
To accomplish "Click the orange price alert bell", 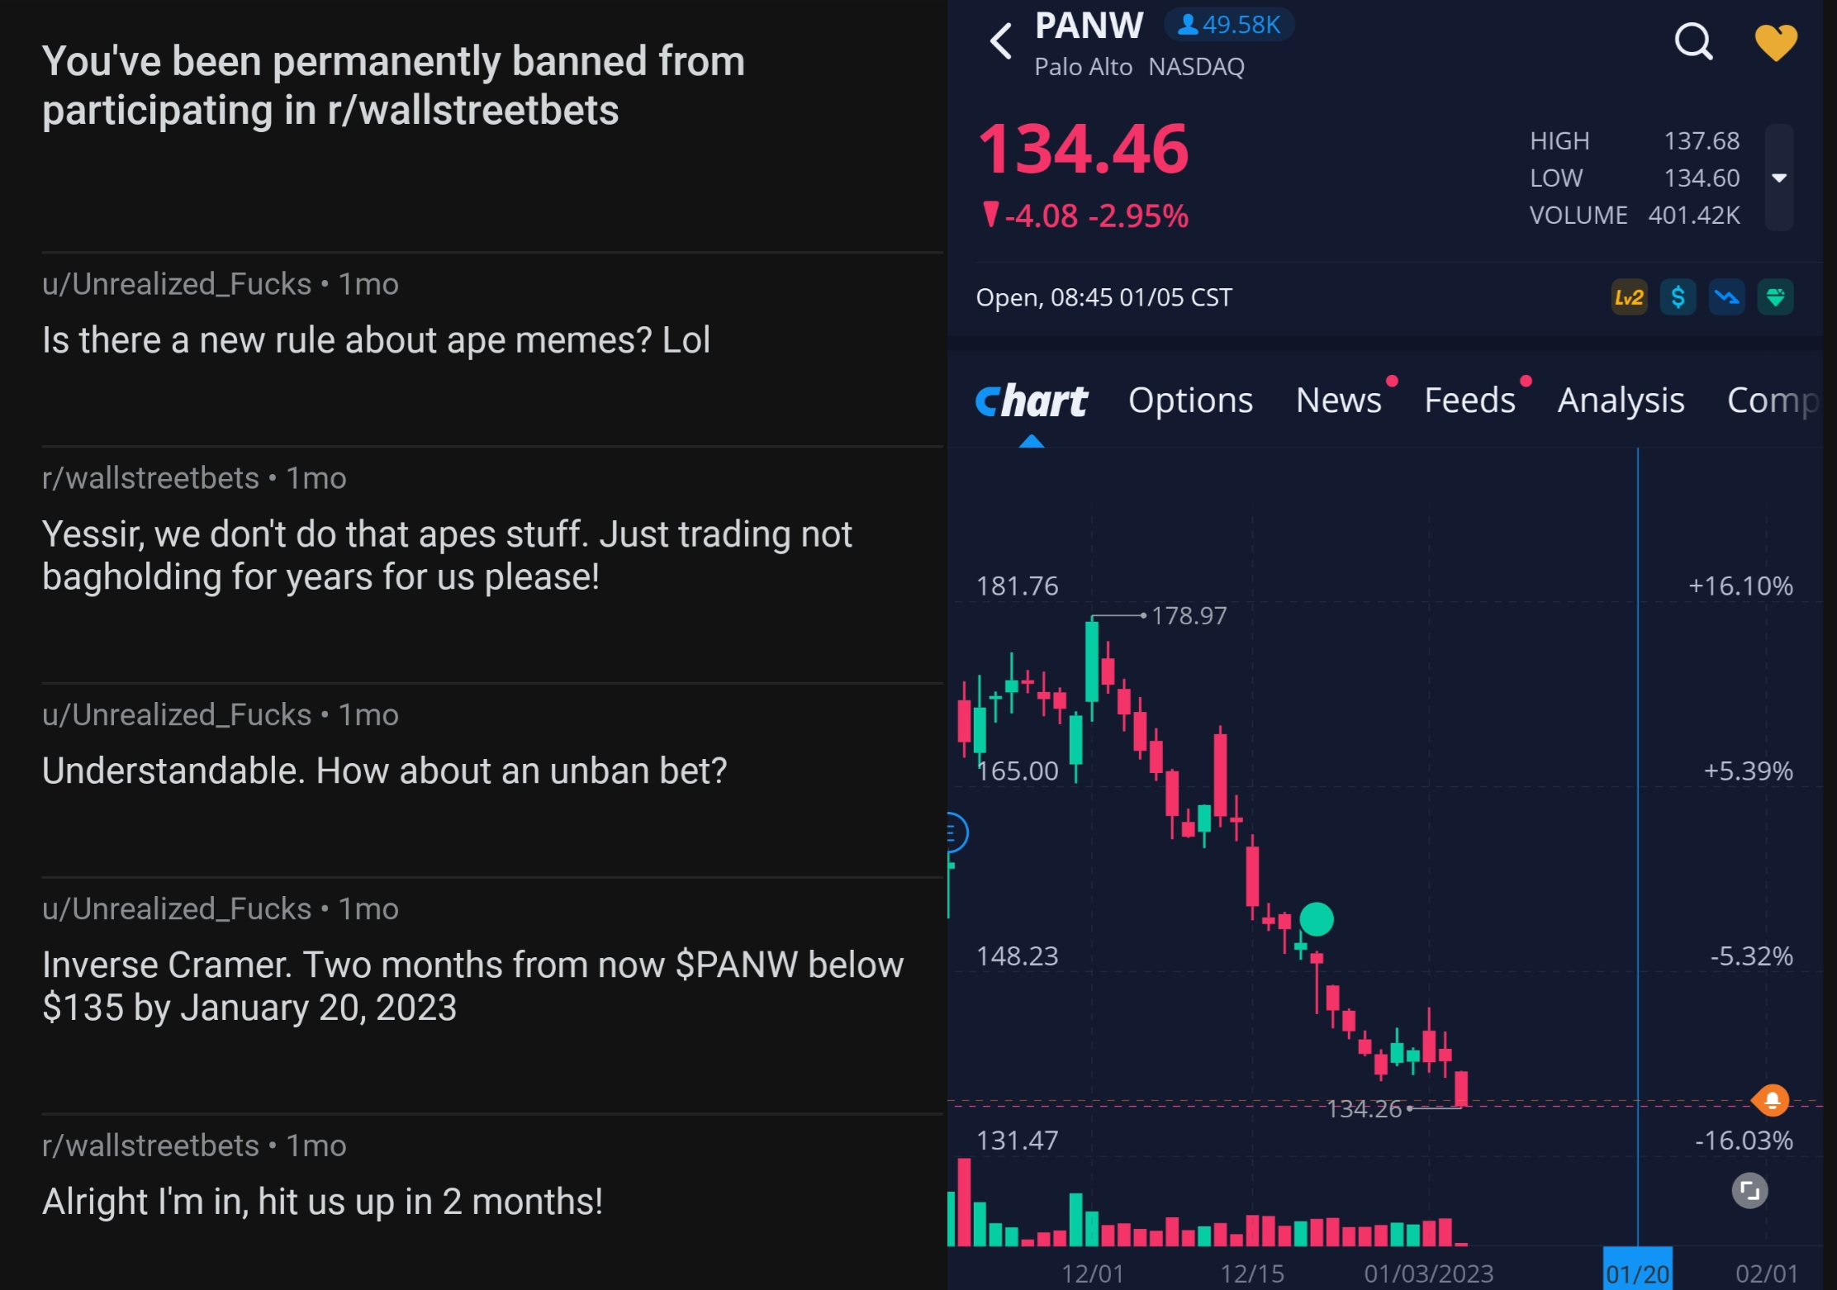I will (1772, 1100).
